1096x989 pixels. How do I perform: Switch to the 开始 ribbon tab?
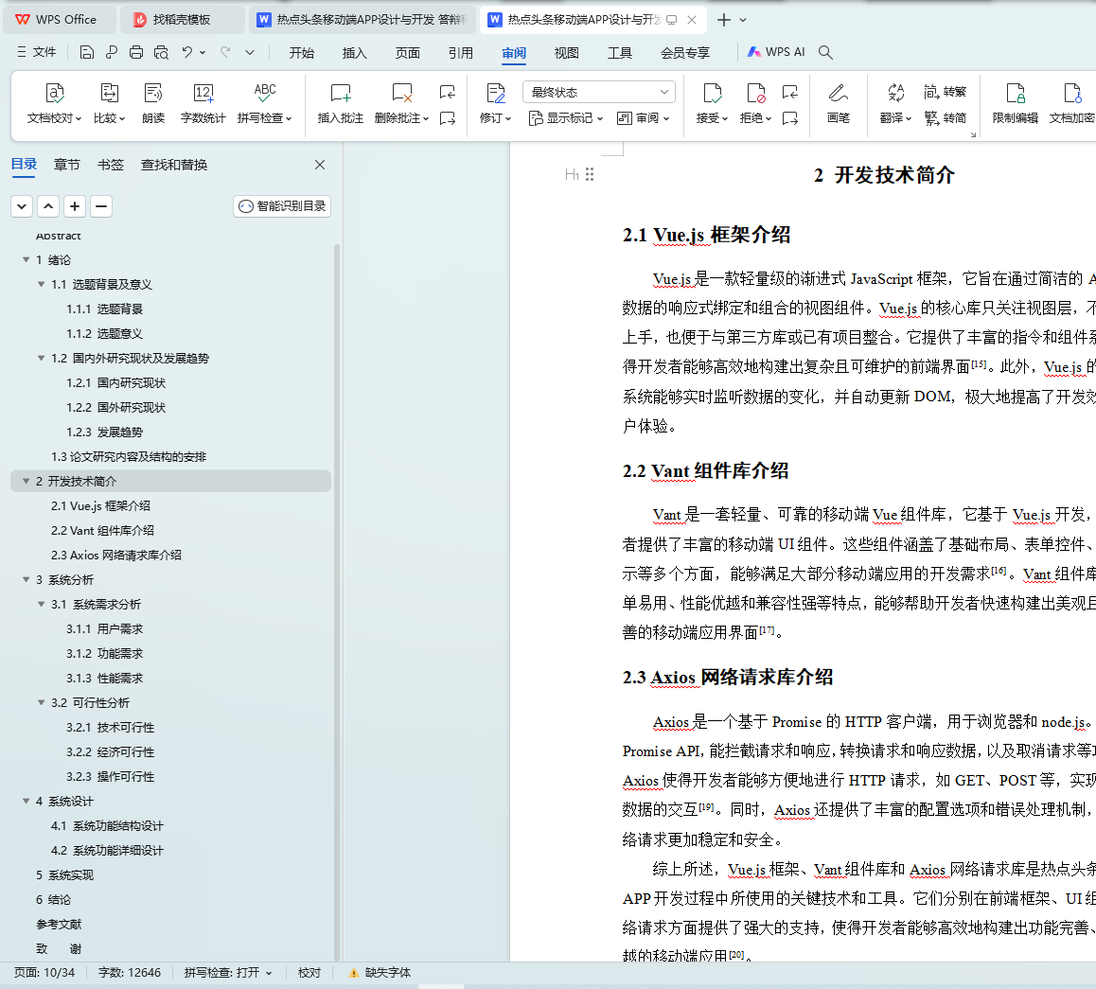pos(302,52)
